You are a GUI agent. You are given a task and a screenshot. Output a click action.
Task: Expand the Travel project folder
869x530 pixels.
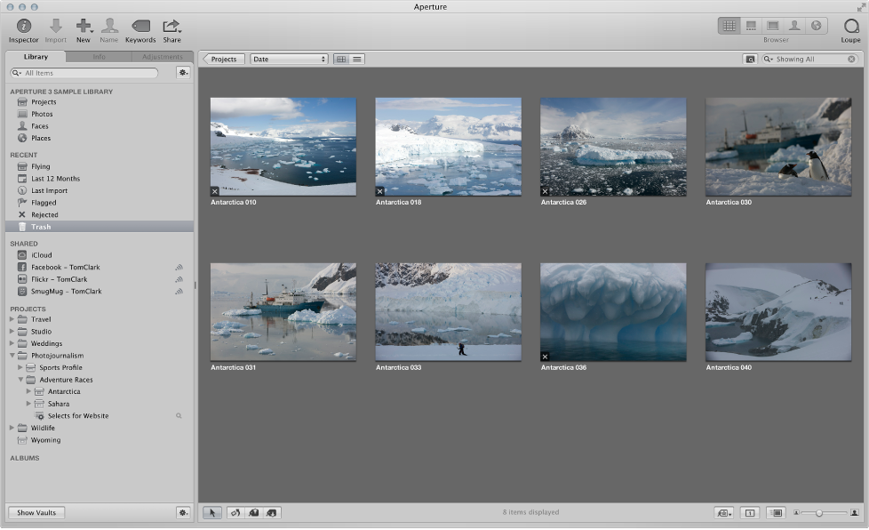[12, 319]
